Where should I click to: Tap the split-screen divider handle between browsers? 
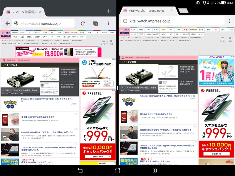[117, 88]
